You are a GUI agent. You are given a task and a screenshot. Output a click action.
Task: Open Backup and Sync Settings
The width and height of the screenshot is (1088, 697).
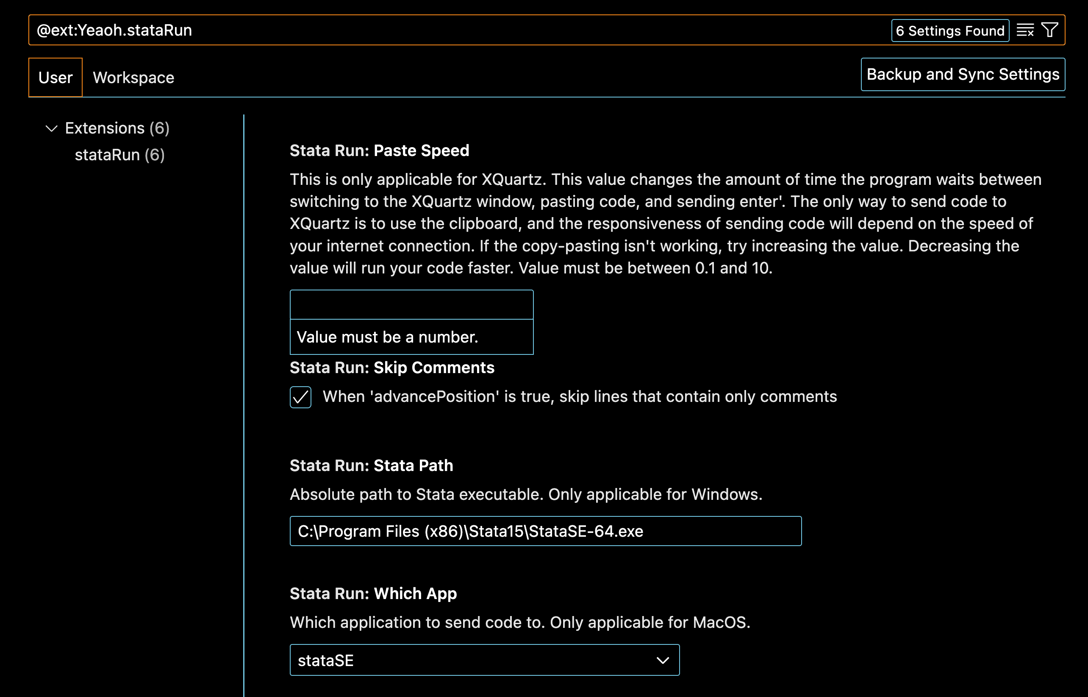[963, 74]
